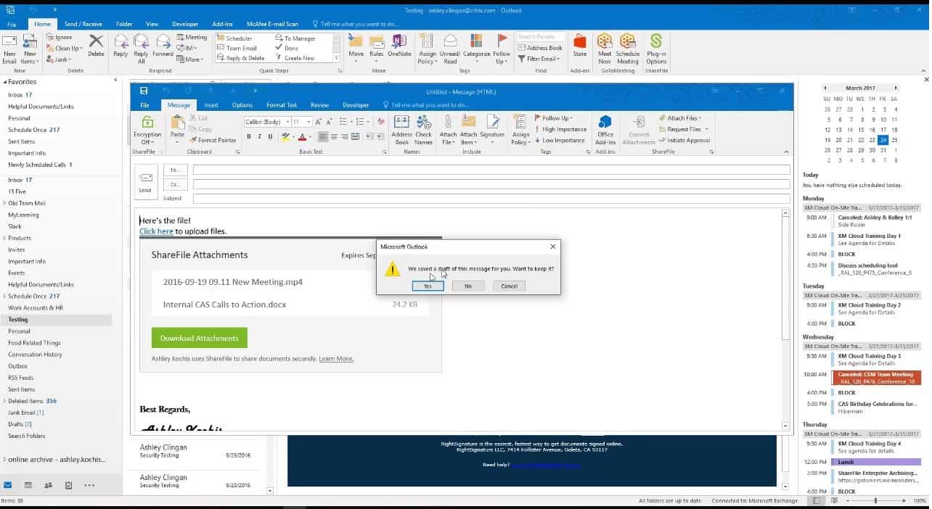Click Attach File paperclip icon
Screen dimensions: 932x509
[x=448, y=129]
